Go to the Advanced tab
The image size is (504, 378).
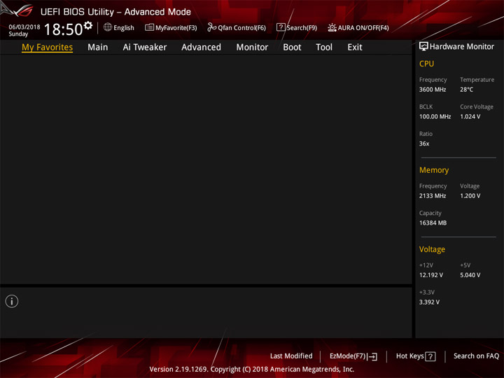point(201,48)
